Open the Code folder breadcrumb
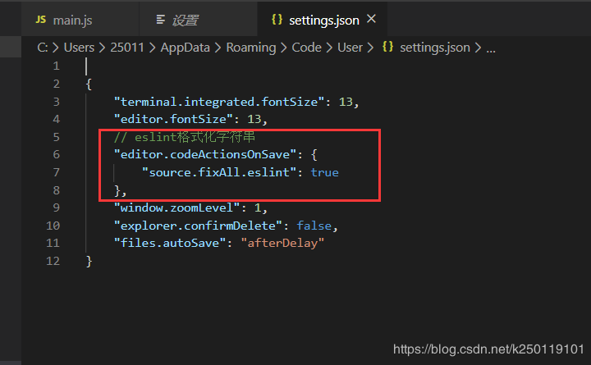 (306, 48)
